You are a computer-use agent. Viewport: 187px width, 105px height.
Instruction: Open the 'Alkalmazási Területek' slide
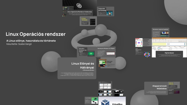pos(107,63)
